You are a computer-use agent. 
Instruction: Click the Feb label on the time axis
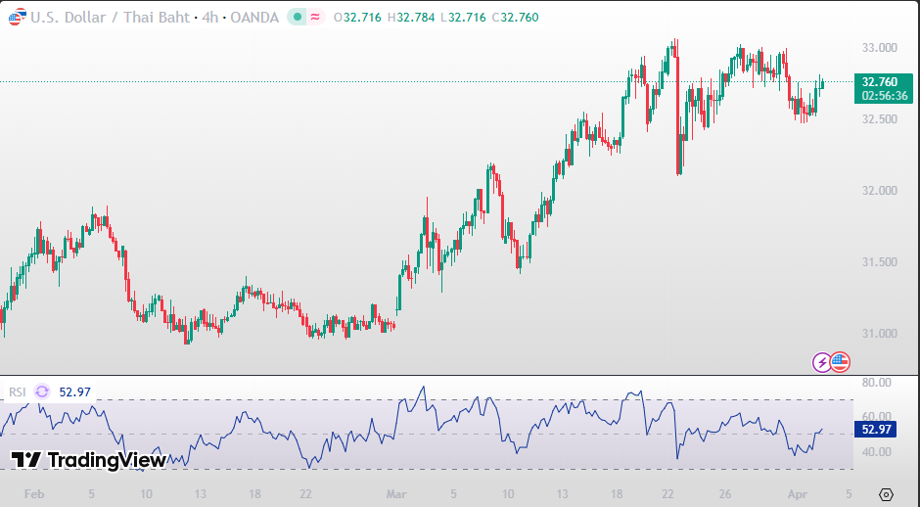point(33,494)
